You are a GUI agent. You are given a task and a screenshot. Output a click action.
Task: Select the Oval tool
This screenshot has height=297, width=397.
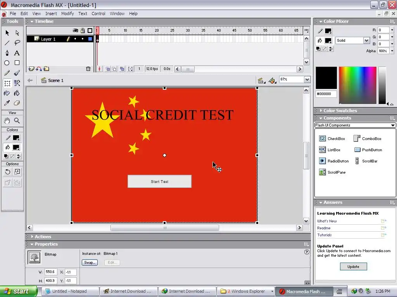click(7, 63)
